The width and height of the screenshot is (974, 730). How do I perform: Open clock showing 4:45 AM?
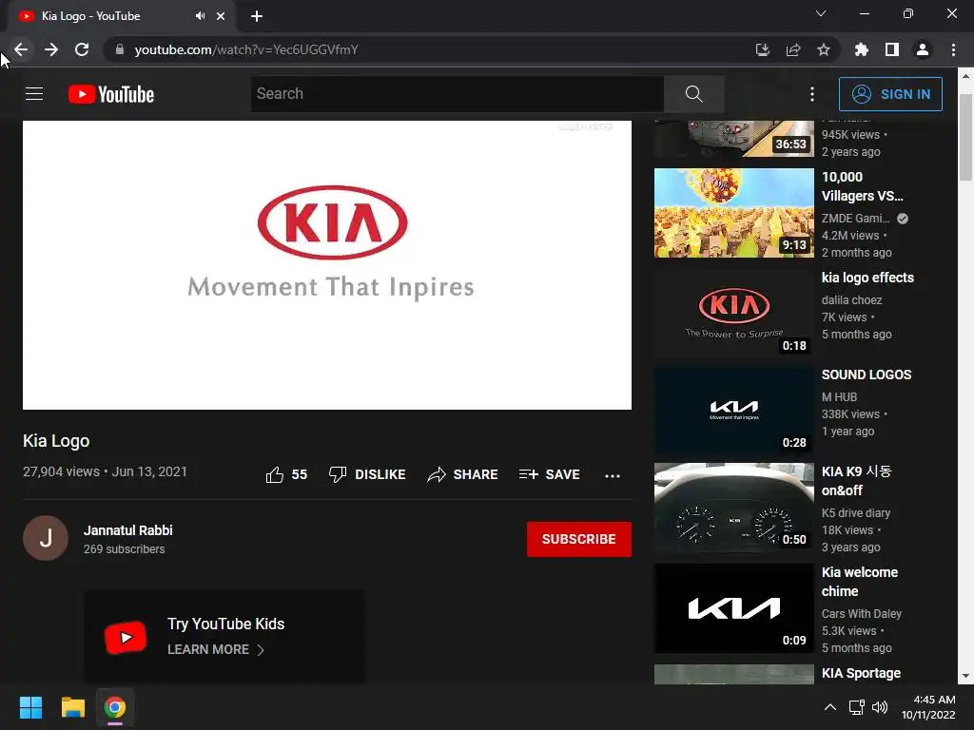[x=928, y=707]
